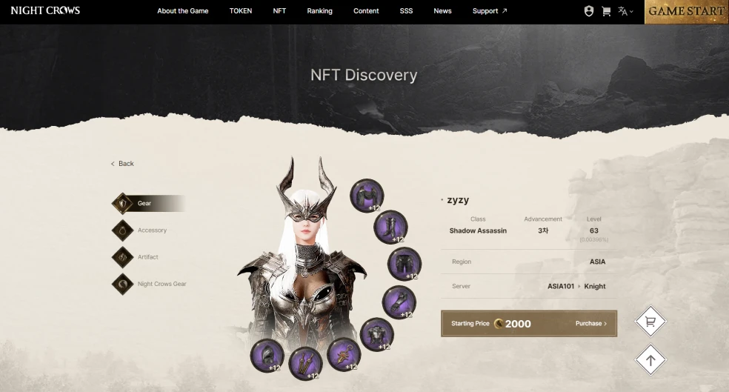Open the shopping cart icon in header

tap(606, 11)
